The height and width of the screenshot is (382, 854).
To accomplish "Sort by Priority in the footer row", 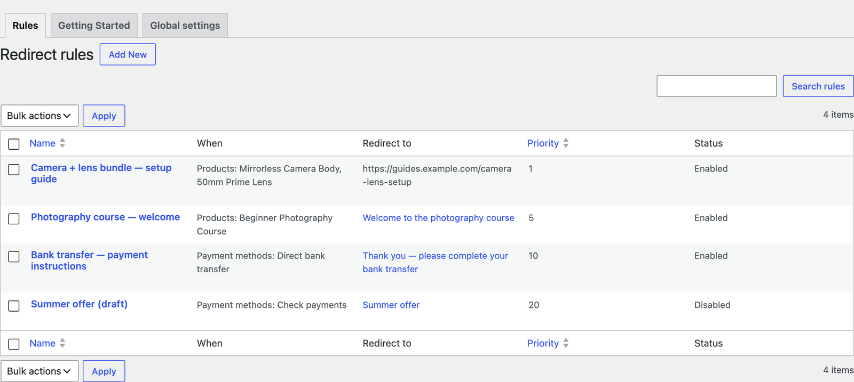I will [543, 344].
